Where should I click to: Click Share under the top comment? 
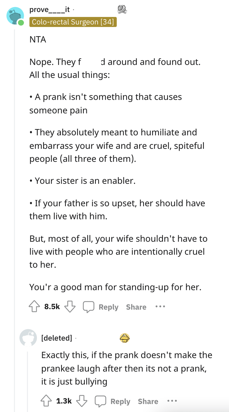(136, 307)
